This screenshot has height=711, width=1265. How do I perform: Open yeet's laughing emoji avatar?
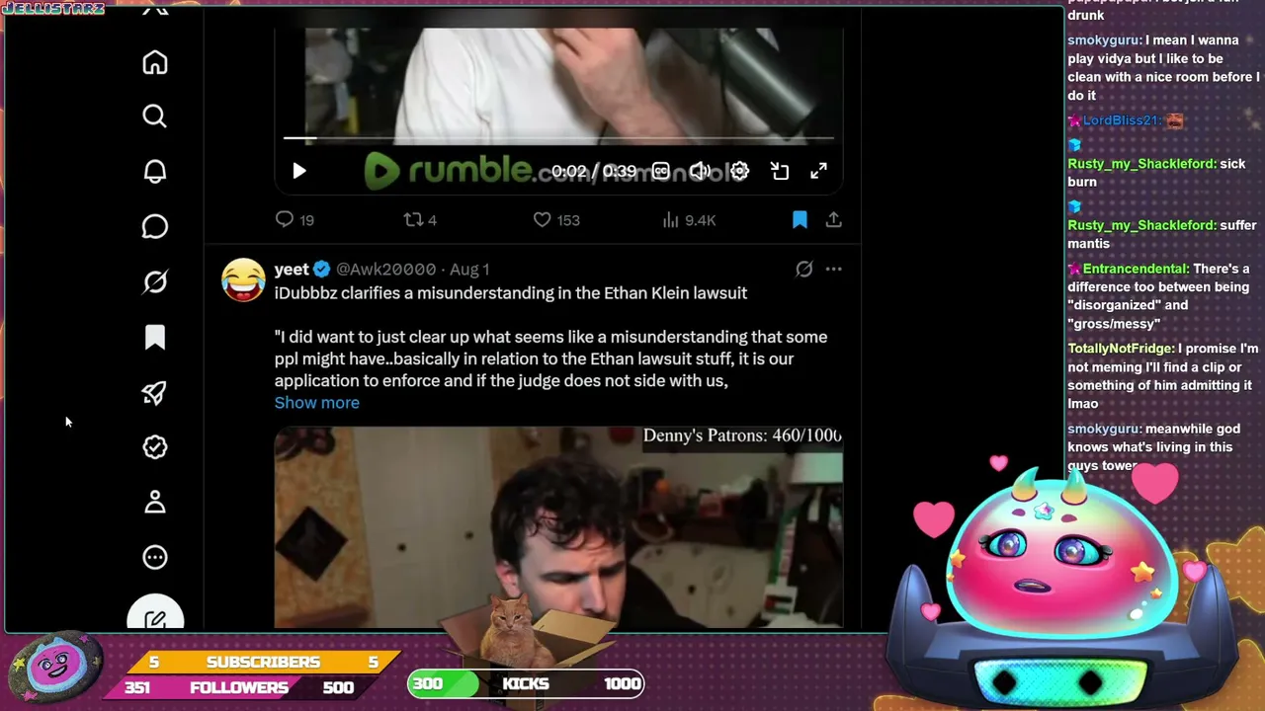tap(243, 279)
